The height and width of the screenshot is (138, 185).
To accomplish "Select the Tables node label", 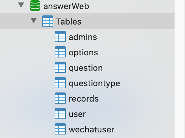I will [69, 22].
